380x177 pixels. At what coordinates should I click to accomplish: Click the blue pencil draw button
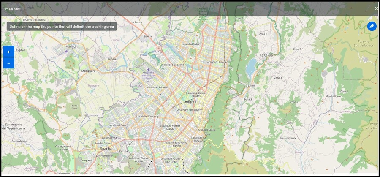[372, 26]
